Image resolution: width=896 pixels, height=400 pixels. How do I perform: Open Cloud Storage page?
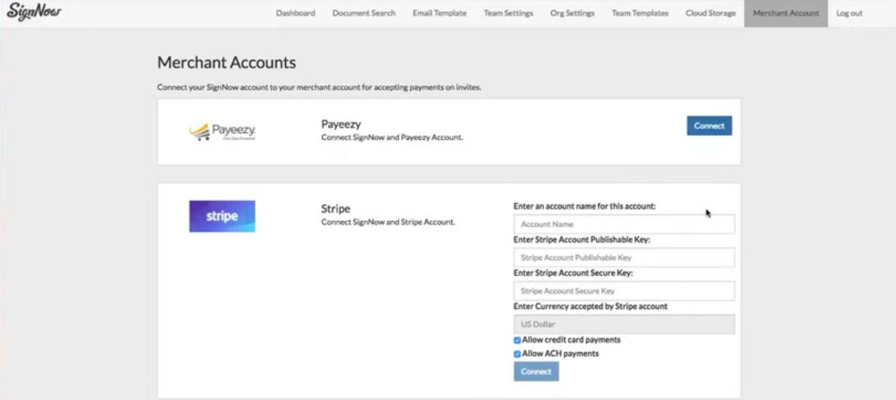tap(710, 13)
